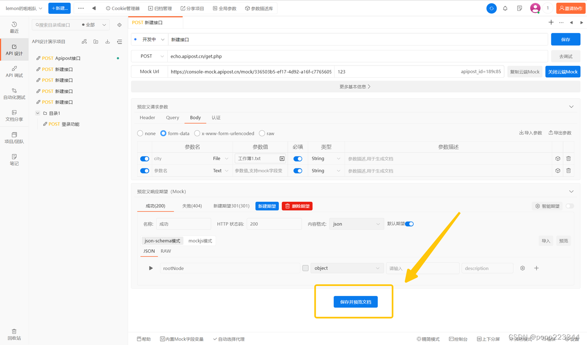Collapse the 预定义请求参数 section
The image size is (587, 345).
[x=571, y=107]
